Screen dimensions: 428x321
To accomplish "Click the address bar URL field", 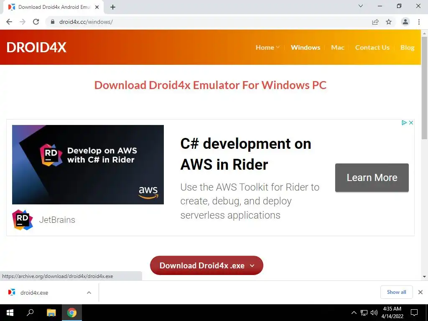I will tap(207, 22).
